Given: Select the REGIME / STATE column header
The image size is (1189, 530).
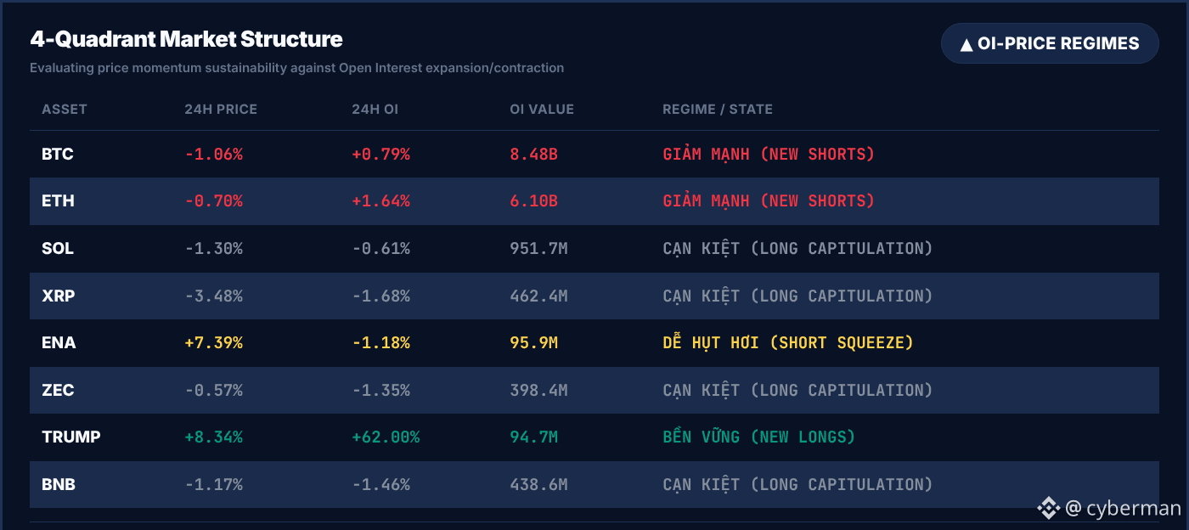Looking at the screenshot, I should [718, 110].
